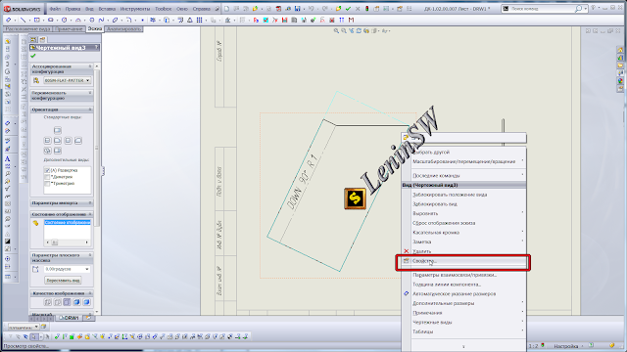Open the Файл menu
Screen dimensions: 627x352
pyautogui.click(x=55, y=9)
